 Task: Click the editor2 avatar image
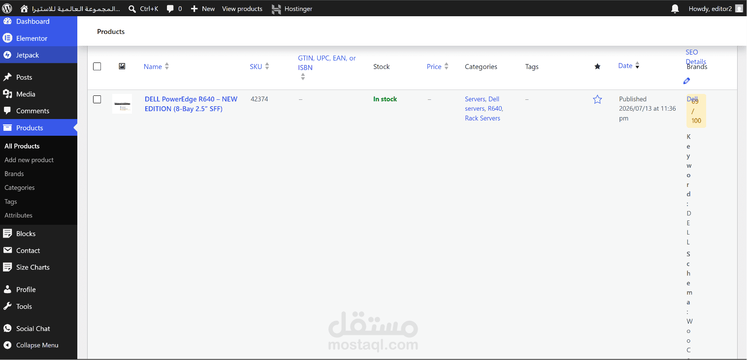click(x=739, y=8)
